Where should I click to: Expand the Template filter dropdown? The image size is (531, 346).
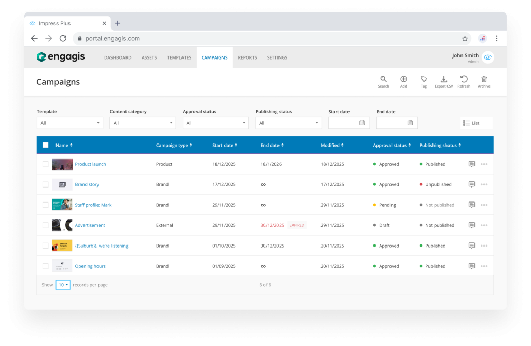(70, 123)
